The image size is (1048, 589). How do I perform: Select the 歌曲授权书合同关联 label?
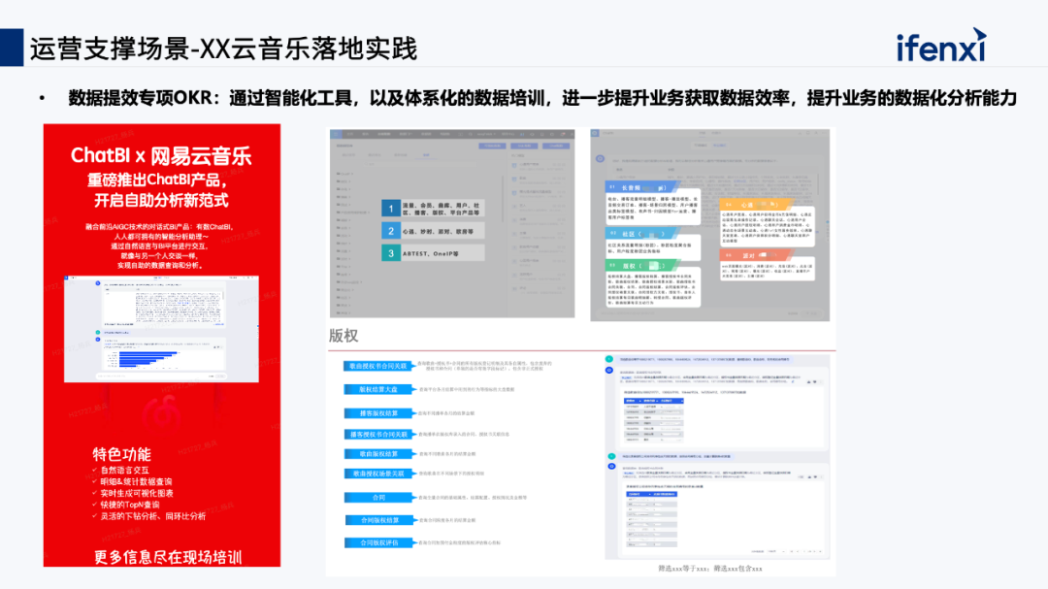click(x=377, y=366)
